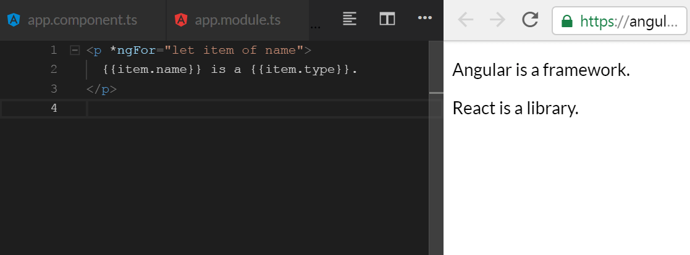
Task: Collapse the code fold on line 1
Action: click(x=75, y=51)
